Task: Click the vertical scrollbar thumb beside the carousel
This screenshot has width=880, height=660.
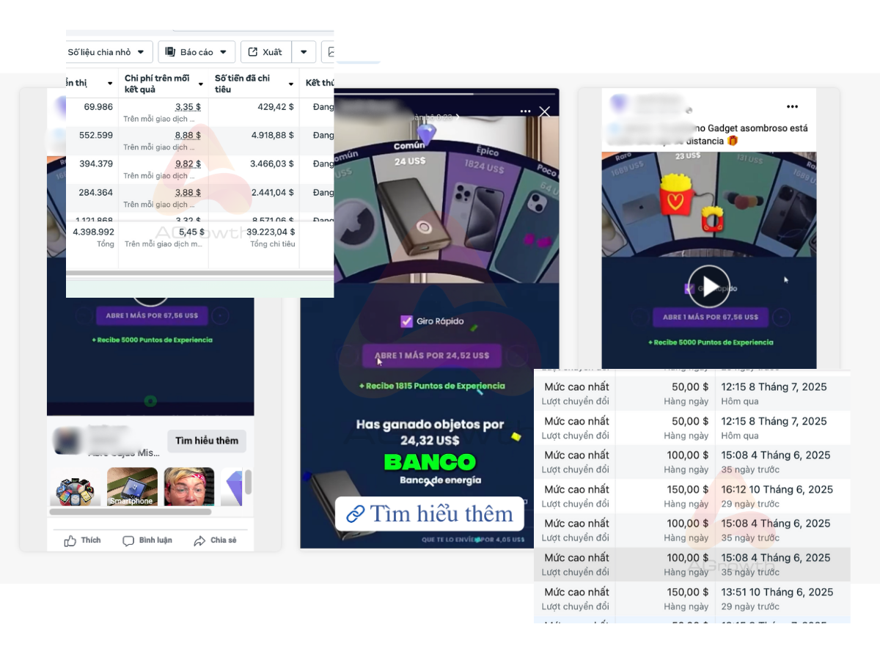Action: tap(249, 482)
